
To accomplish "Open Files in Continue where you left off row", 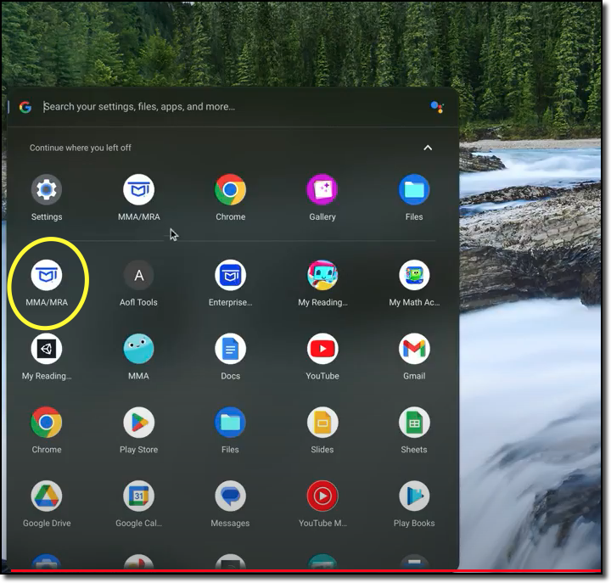I will (x=414, y=190).
